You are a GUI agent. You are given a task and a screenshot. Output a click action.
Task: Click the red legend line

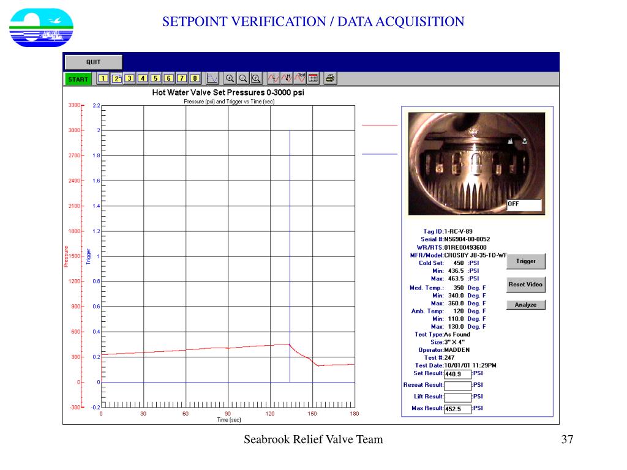380,125
